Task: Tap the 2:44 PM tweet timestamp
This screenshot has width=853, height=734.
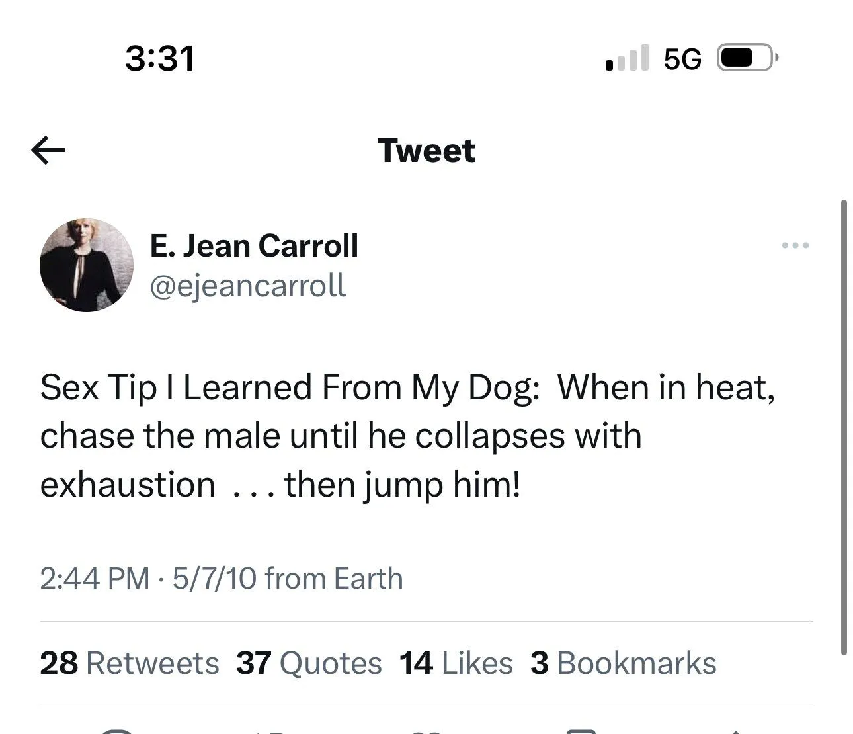Action: (95, 579)
